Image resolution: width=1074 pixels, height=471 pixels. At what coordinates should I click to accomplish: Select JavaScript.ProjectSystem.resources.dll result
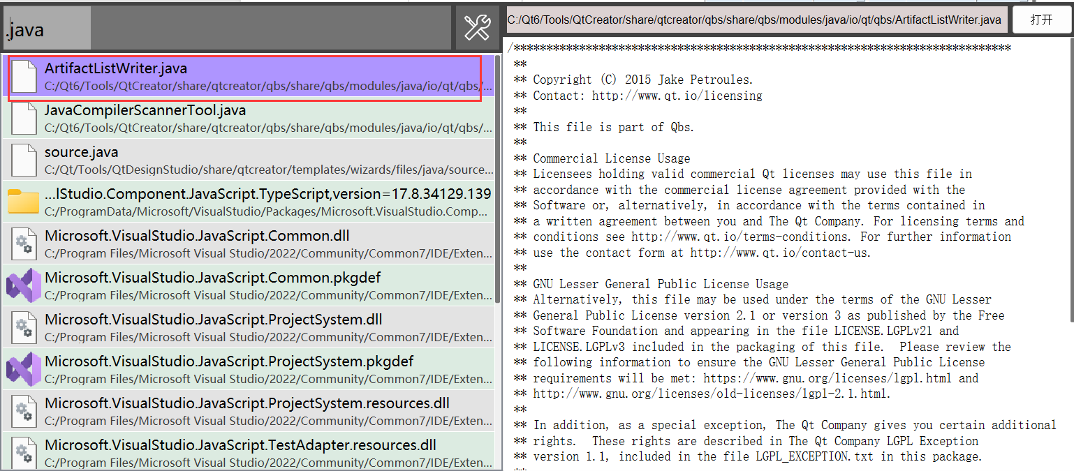pyautogui.click(x=248, y=412)
